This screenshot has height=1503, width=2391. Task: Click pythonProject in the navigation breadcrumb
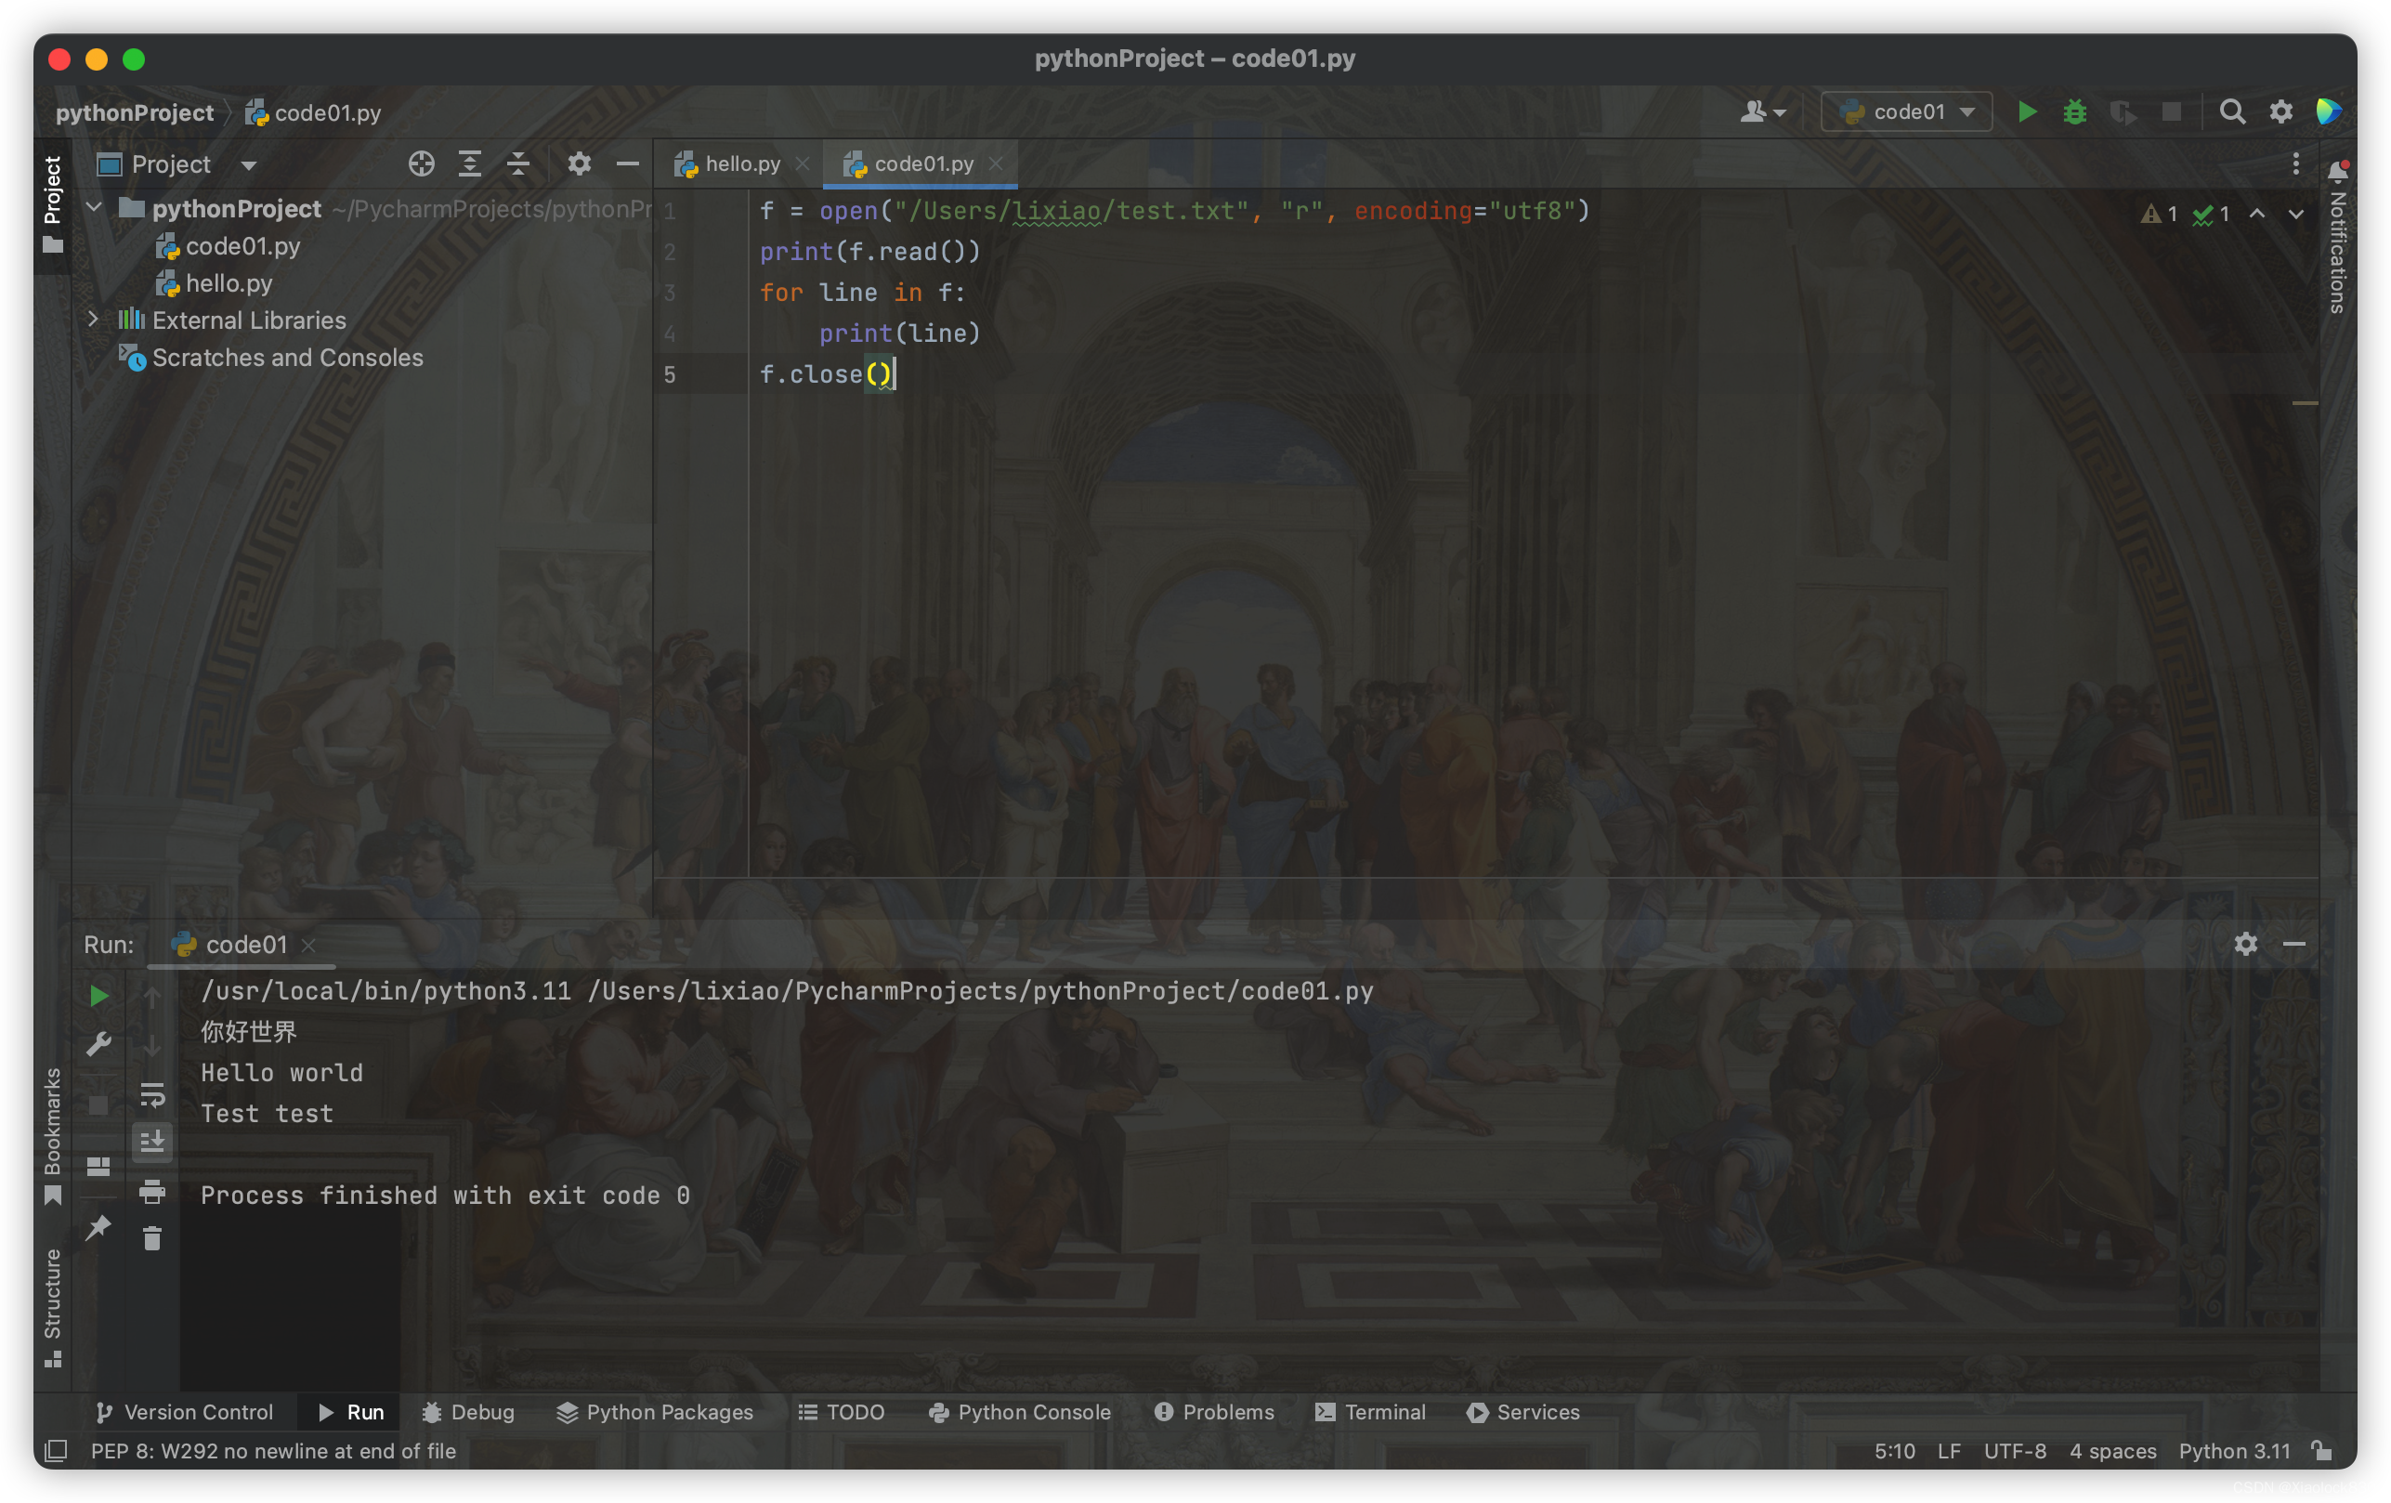(x=134, y=112)
